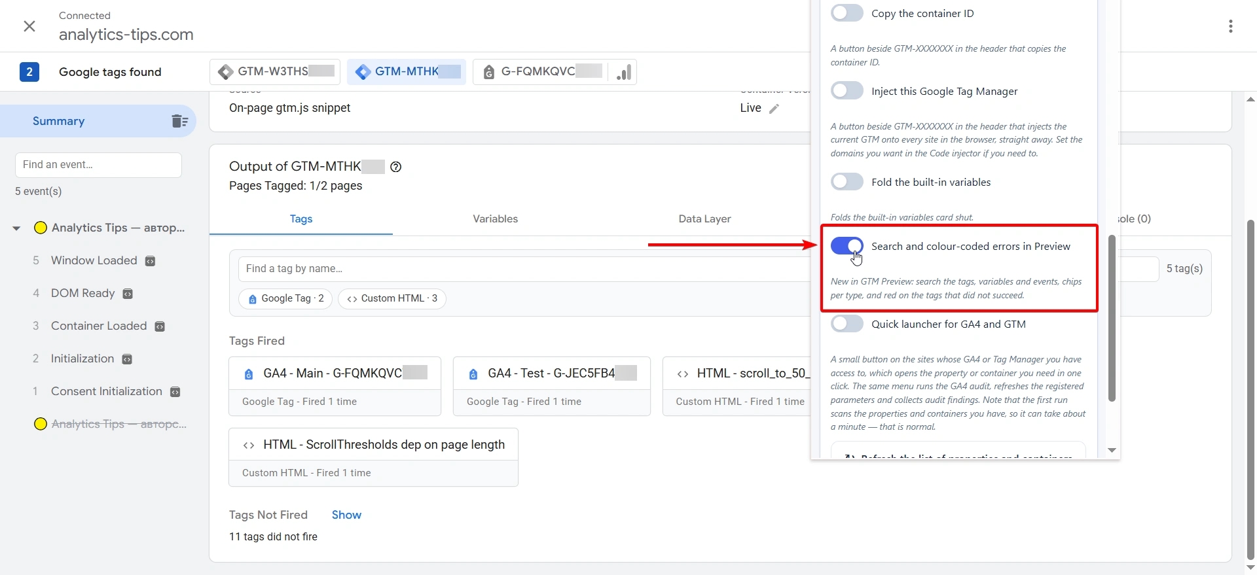The height and width of the screenshot is (575, 1257).
Task: Open the Summary view in the sidebar
Action: pyautogui.click(x=98, y=121)
